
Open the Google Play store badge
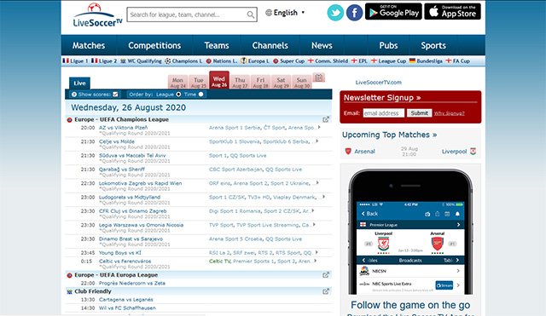[x=393, y=11]
